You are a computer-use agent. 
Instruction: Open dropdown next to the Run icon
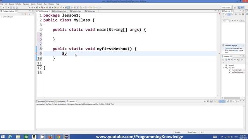tap(40, 7)
